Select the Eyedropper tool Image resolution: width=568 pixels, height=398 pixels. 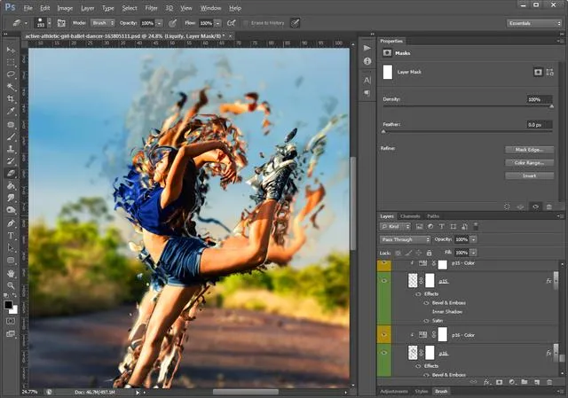pyautogui.click(x=11, y=111)
